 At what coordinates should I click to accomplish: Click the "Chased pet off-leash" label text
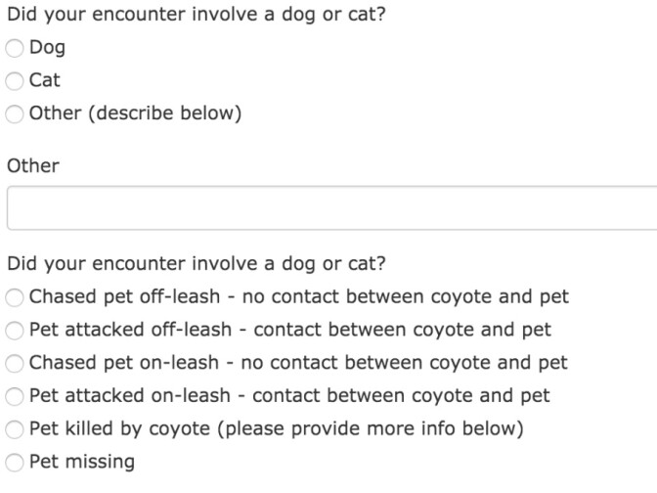click(299, 296)
